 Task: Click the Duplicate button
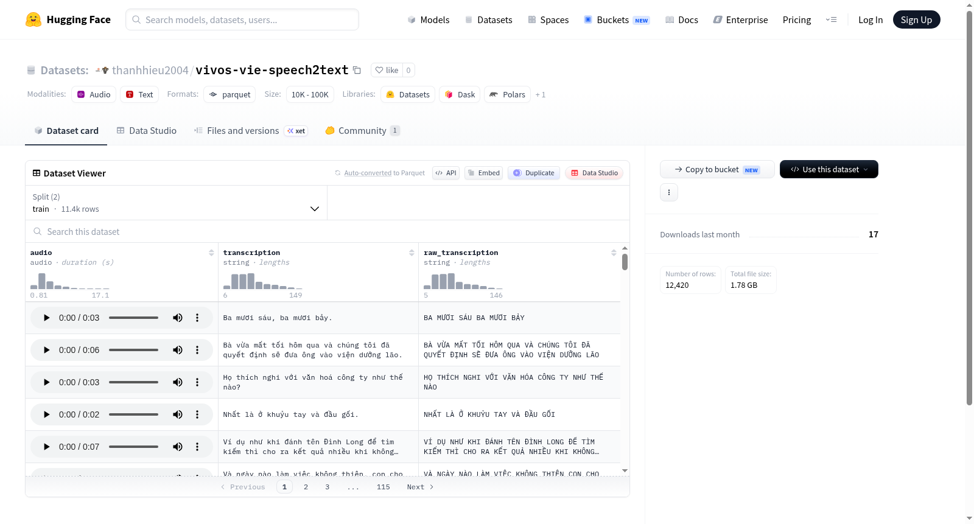tap(534, 173)
